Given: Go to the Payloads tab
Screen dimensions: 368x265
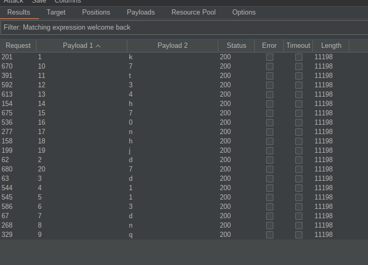Looking at the screenshot, I should point(141,12).
